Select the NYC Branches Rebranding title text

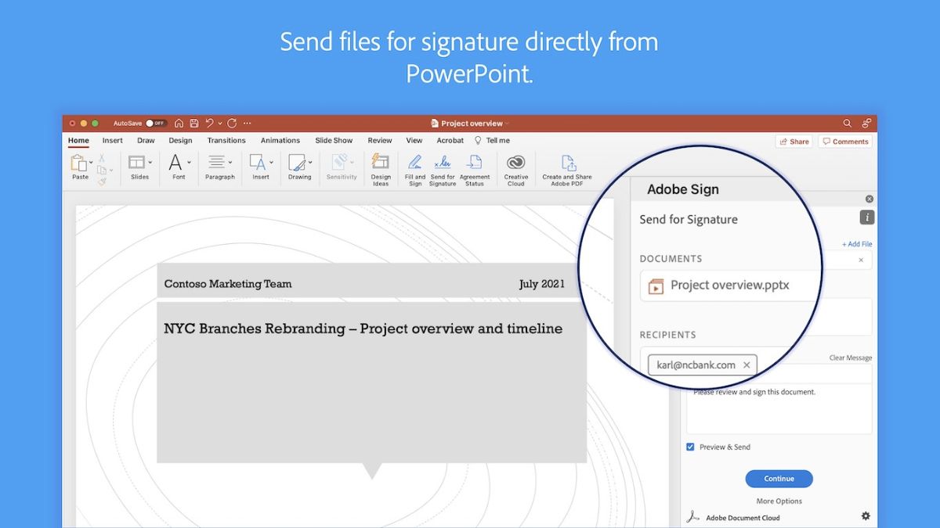tap(363, 329)
